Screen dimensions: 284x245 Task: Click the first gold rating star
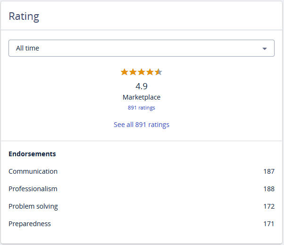[x=125, y=72]
